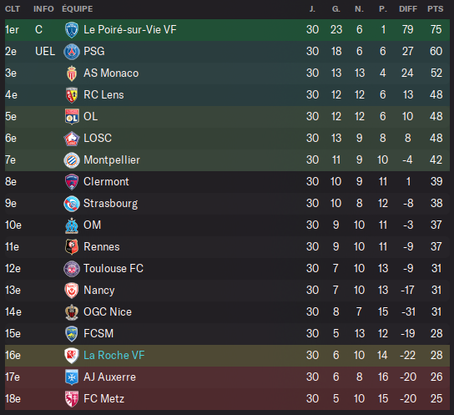This screenshot has height=415, width=454.
Task: Click the AS Monaco crest icon
Action: click(72, 73)
